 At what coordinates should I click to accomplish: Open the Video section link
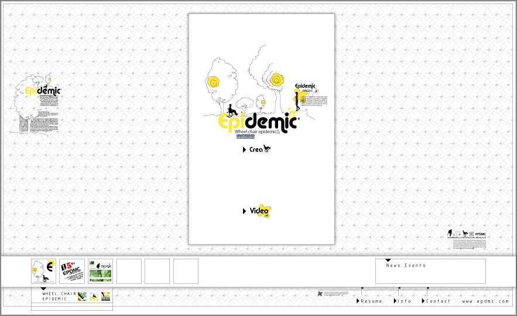(x=258, y=211)
